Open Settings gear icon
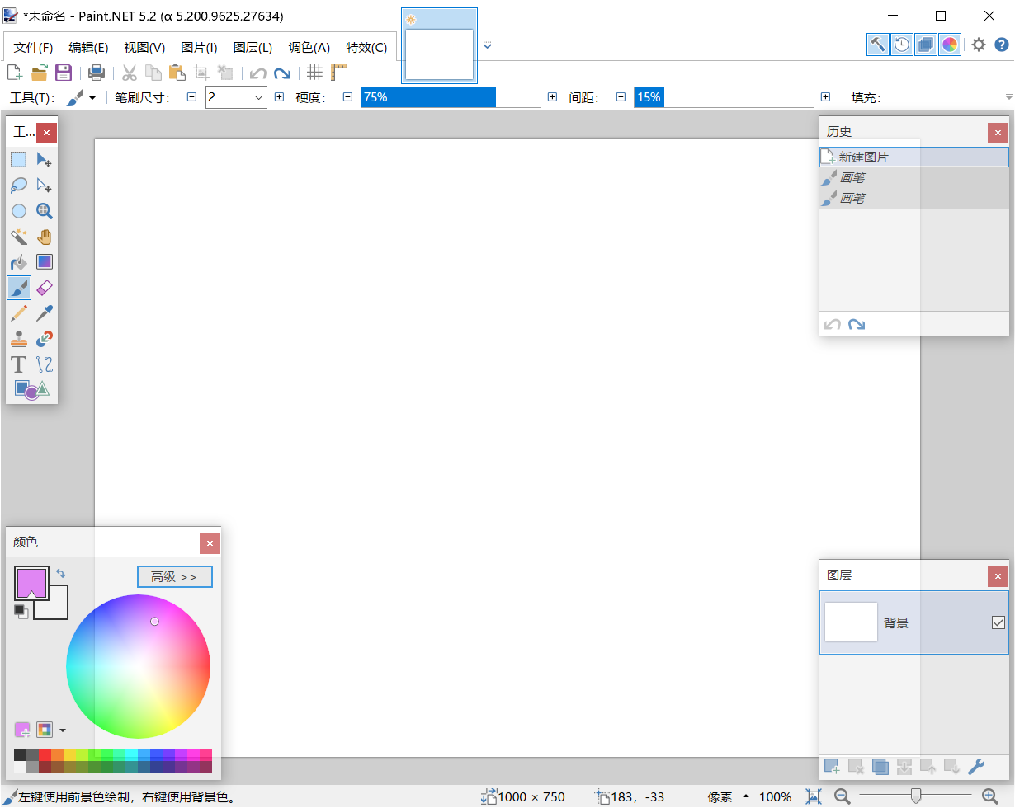 978,45
